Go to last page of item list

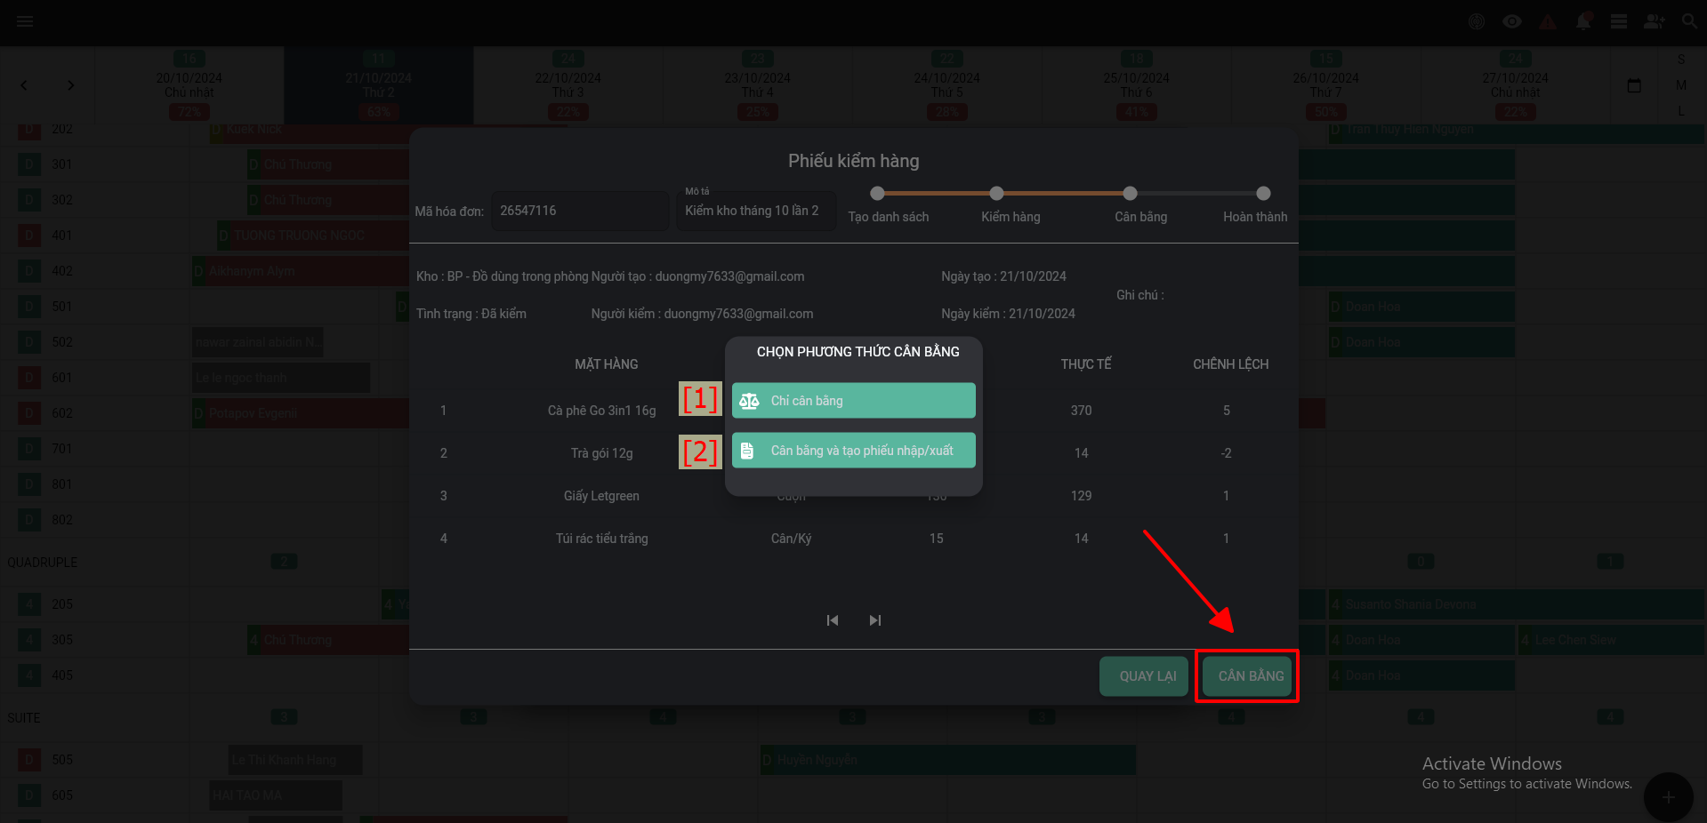[875, 620]
